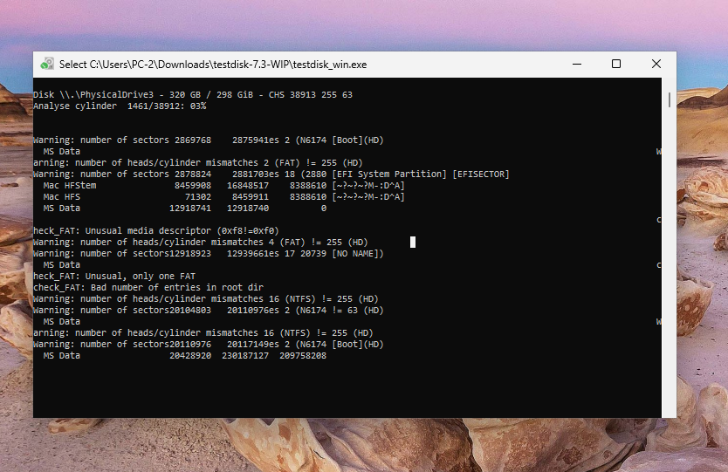Maximize the testdisk_win.exe console window

[616, 64]
